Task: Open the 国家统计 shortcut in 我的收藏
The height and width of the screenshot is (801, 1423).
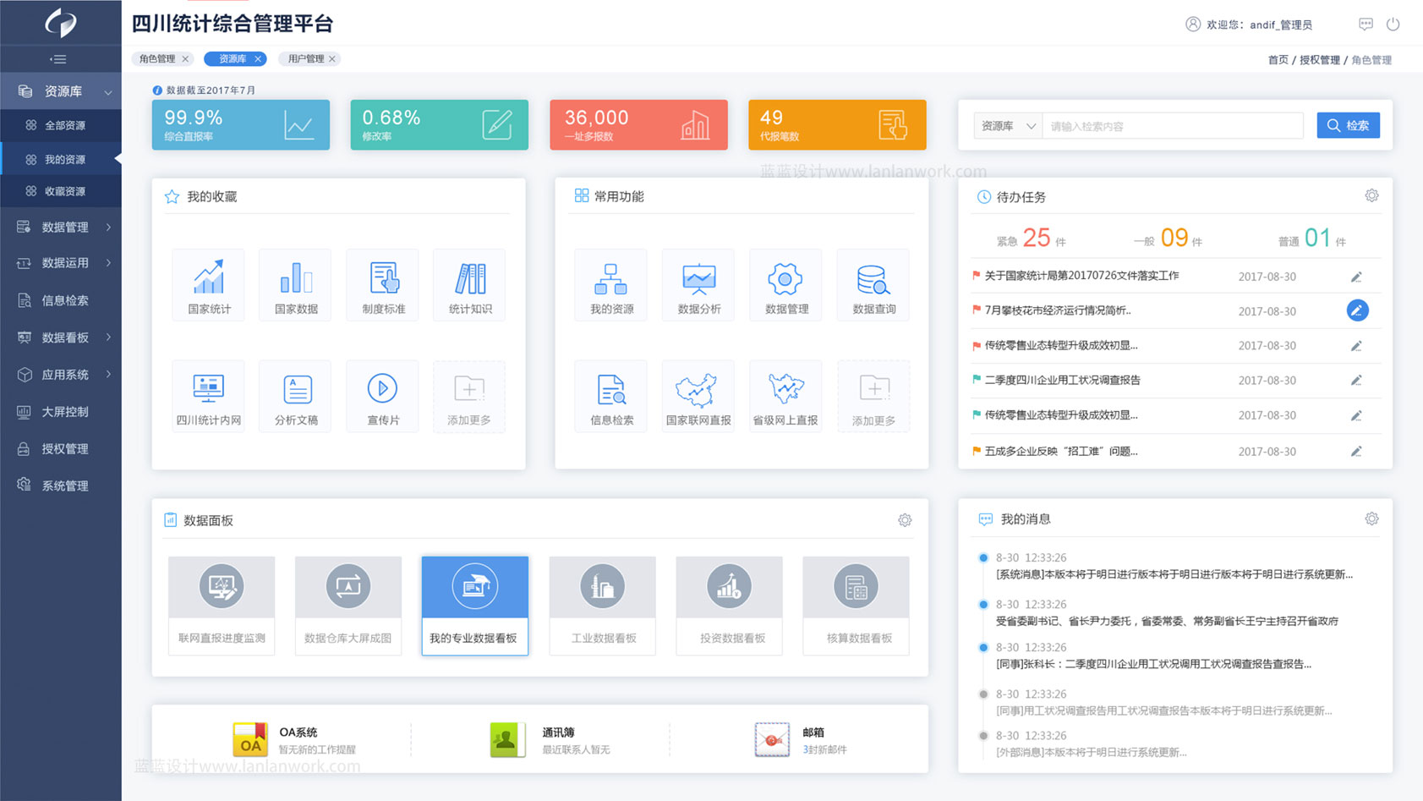Action: click(207, 284)
